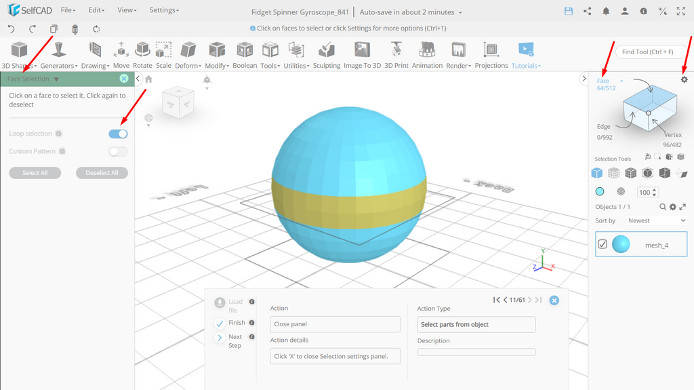Viewport: 694px width, 390px height.
Task: Select the Sculpting tool icon
Action: [x=326, y=50]
